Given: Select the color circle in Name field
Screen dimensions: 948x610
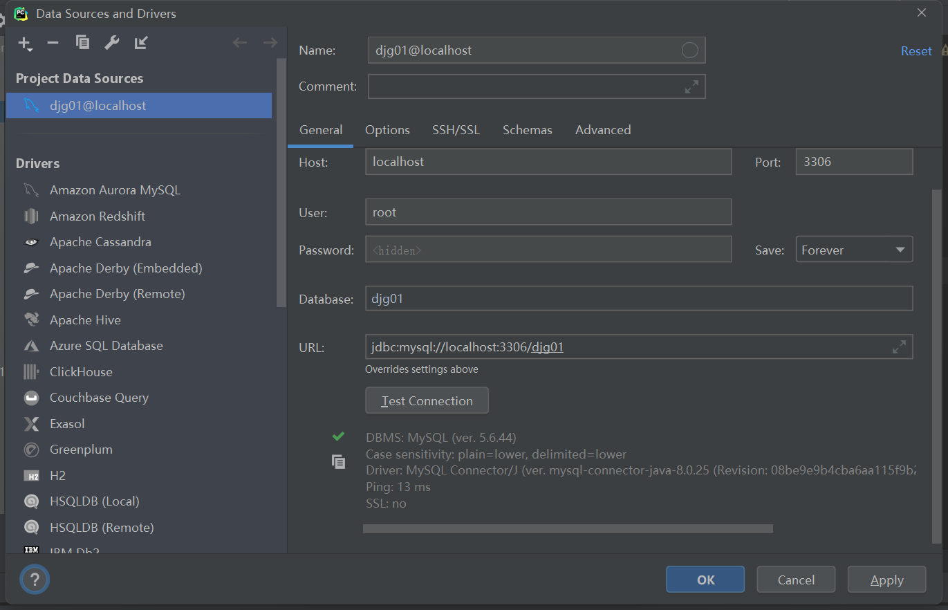Looking at the screenshot, I should coord(689,50).
